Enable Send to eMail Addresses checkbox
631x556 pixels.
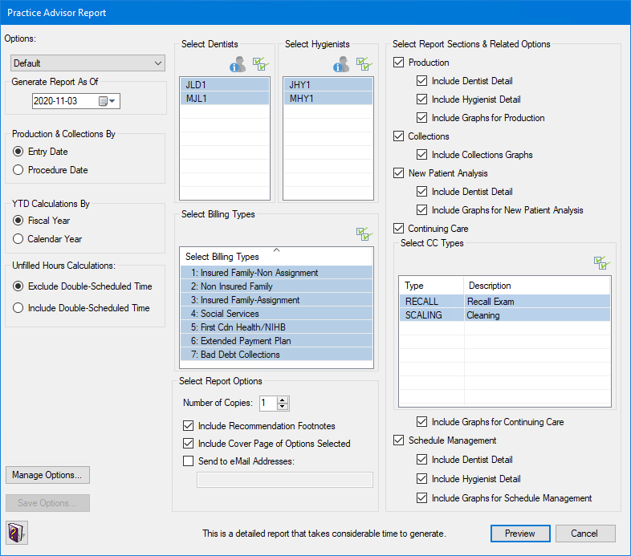[189, 461]
